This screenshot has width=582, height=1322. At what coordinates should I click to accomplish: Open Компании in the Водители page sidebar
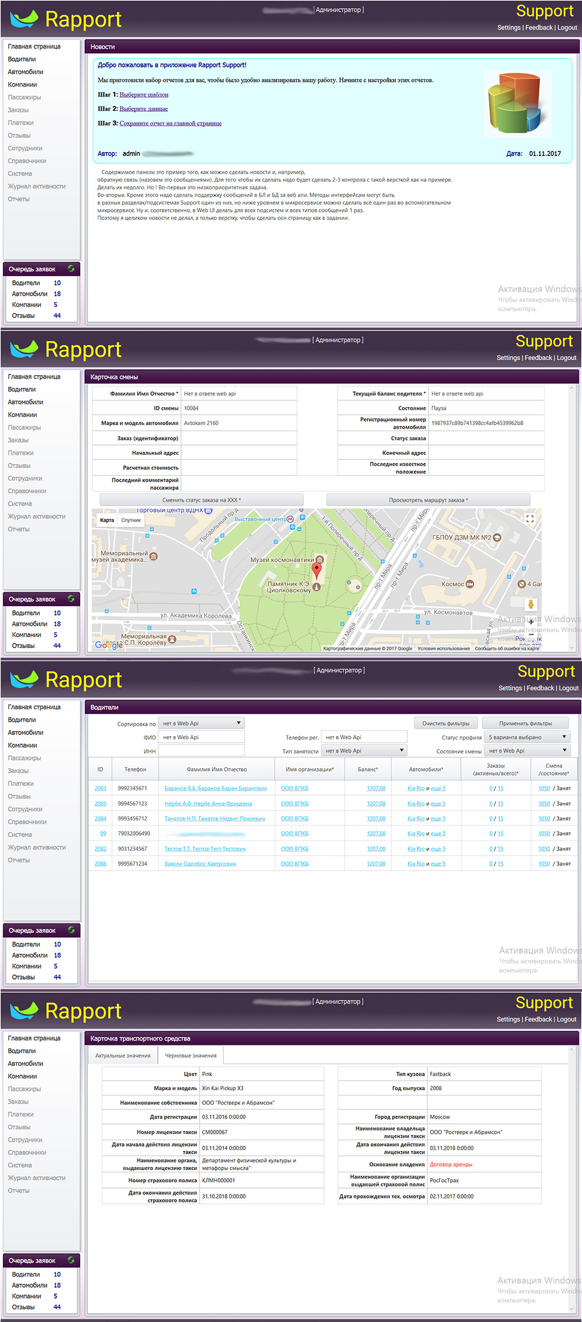(23, 745)
